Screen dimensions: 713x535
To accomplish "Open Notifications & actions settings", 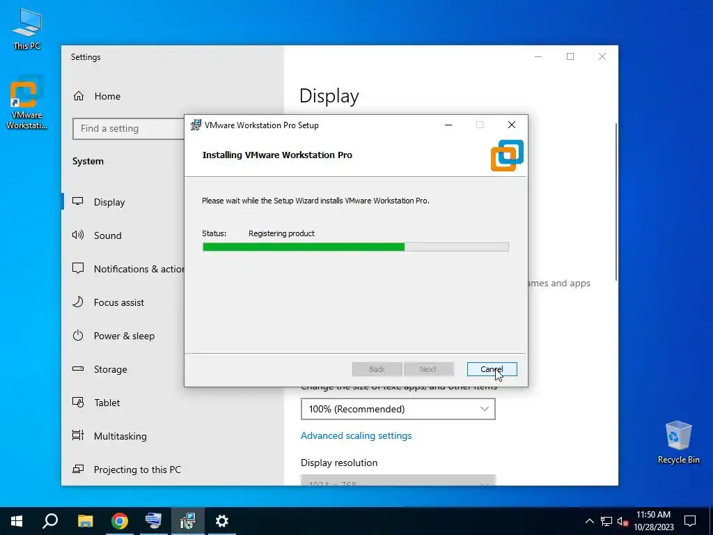I will [x=139, y=269].
